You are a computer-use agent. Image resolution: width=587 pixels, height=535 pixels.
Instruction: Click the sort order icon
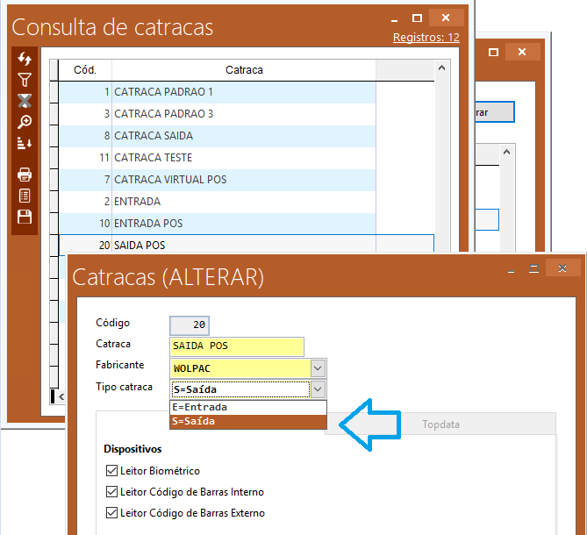pyautogui.click(x=25, y=143)
